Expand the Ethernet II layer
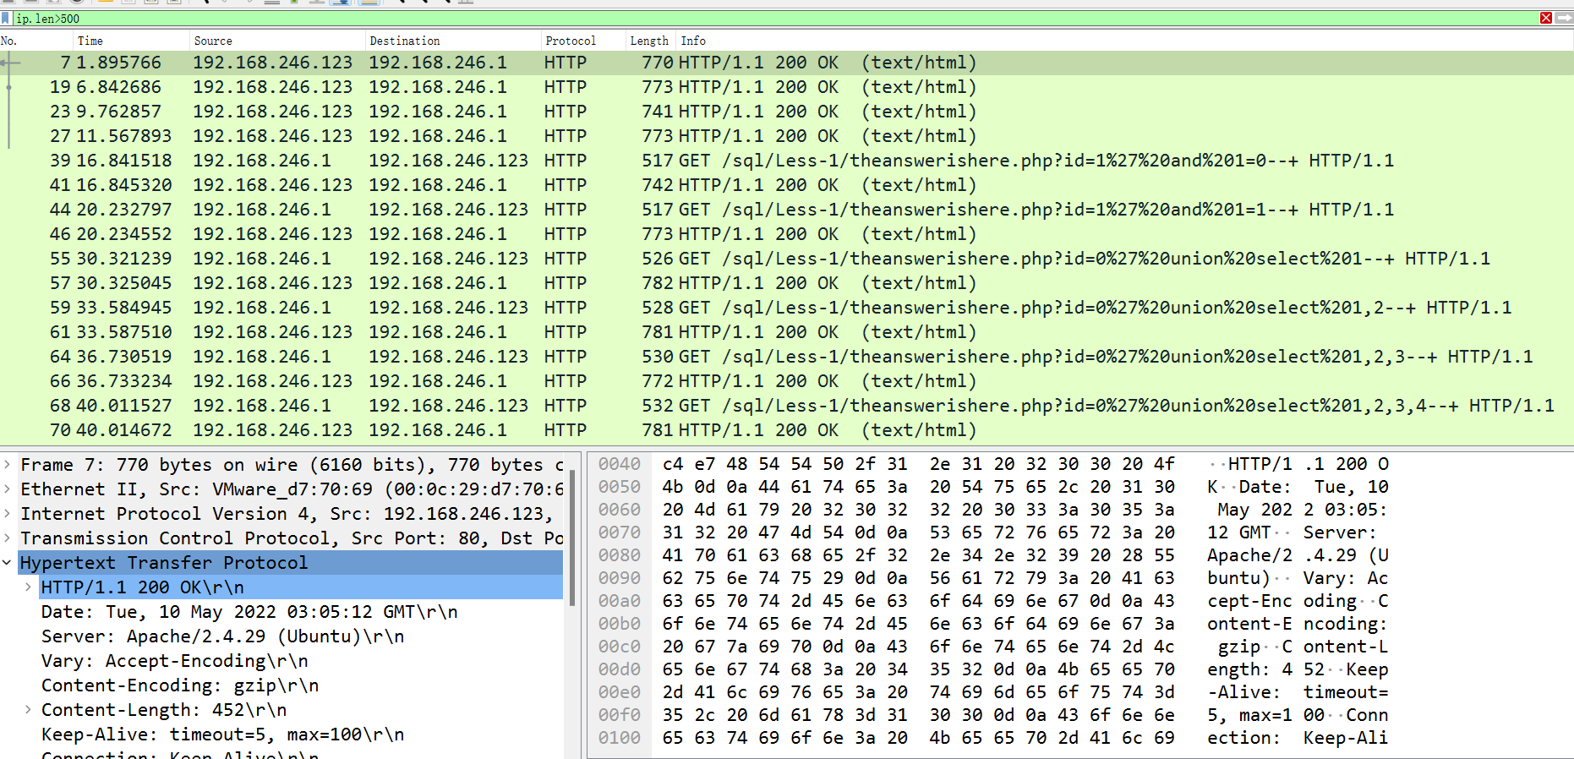1574x759 pixels. point(8,489)
